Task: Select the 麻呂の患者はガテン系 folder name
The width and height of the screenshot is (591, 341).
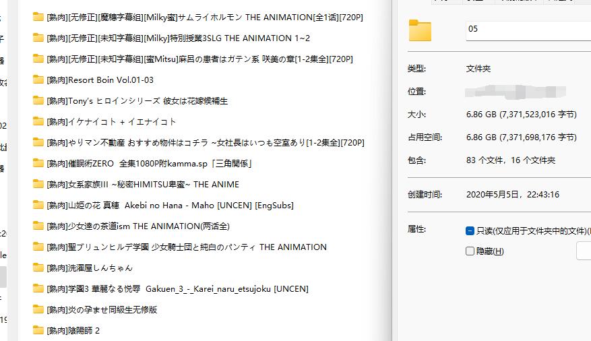Action: [199, 59]
